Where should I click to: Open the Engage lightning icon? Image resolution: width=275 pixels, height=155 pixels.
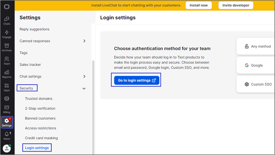[x=7, y=34]
